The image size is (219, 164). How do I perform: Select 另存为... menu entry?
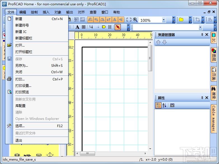coord(37,65)
